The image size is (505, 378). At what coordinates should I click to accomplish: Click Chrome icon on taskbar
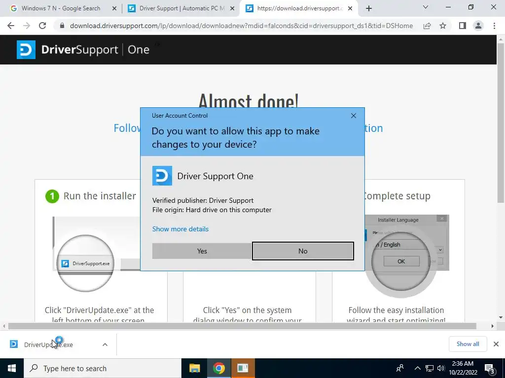[x=218, y=368]
